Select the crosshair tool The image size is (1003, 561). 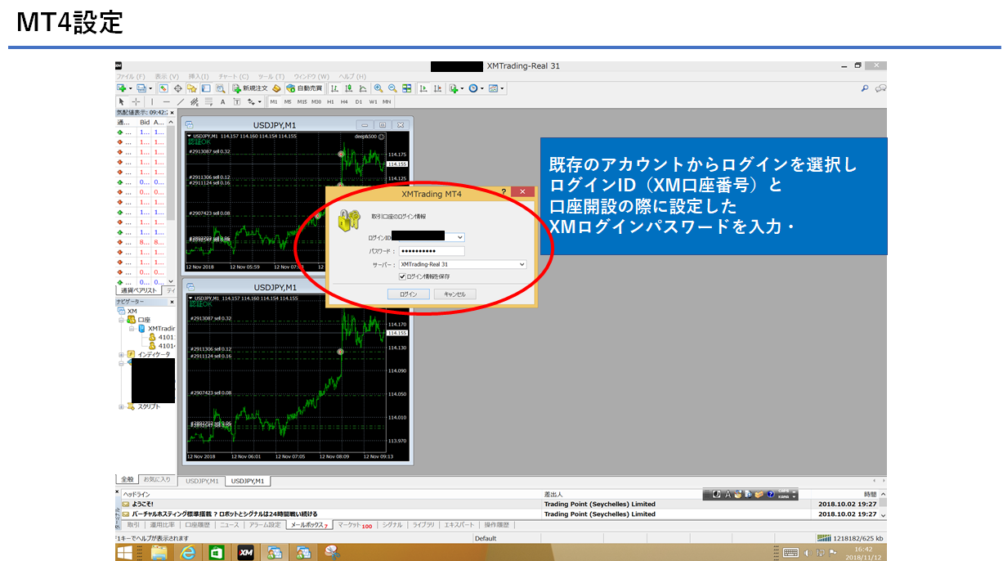[137, 101]
